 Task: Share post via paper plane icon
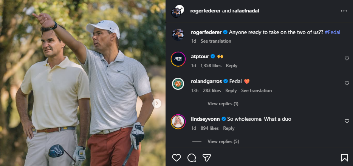[206, 157]
